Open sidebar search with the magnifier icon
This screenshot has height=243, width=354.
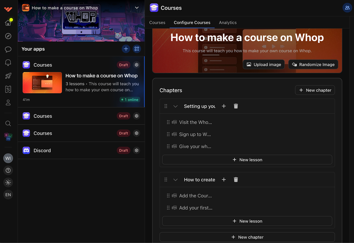coord(8,123)
